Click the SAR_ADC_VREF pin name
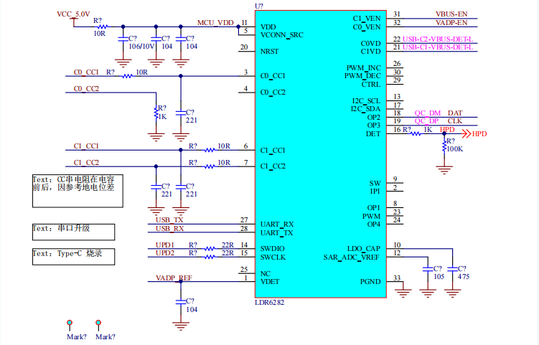539x345 pixels. (x=351, y=257)
